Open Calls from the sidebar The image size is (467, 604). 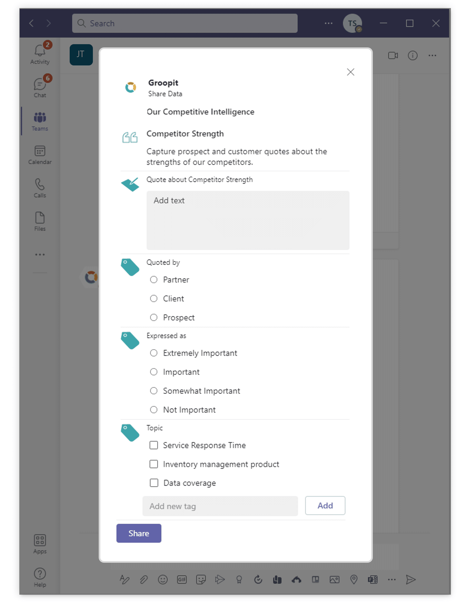click(40, 188)
